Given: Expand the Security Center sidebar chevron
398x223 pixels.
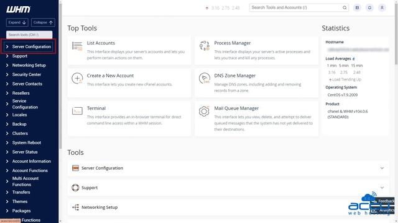Looking at the screenshot, I should [x=7, y=74].
